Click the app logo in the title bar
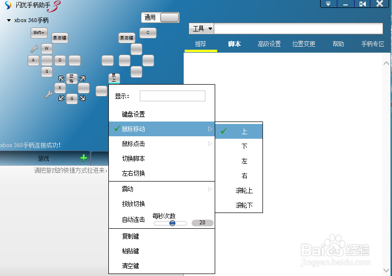392x276 pixels. (8, 5)
